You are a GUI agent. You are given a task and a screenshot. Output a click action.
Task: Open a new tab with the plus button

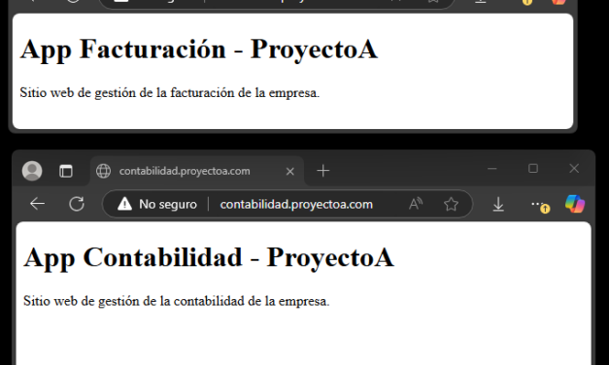coord(323,171)
